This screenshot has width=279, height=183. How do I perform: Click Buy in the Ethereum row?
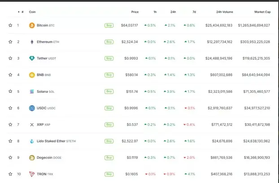coord(109,42)
